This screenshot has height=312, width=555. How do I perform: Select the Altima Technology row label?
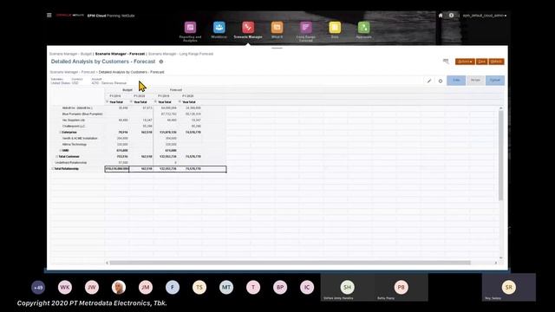point(75,145)
